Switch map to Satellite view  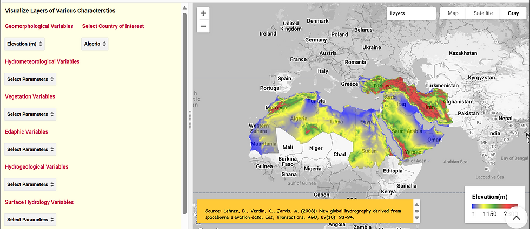482,13
